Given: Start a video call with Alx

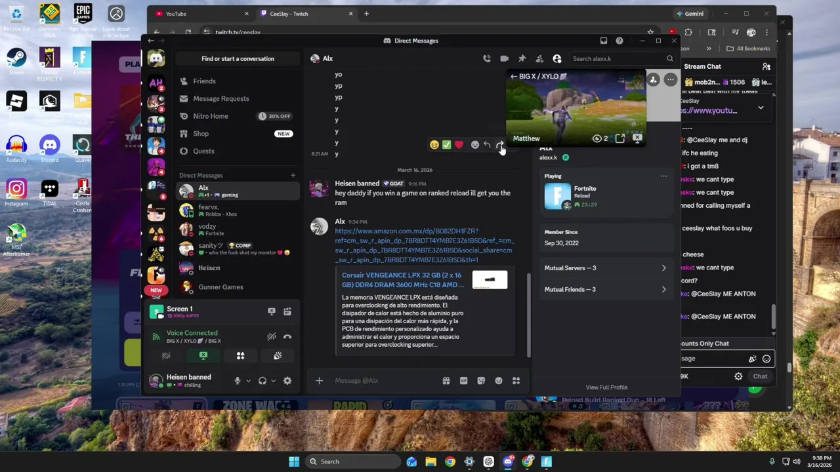Looking at the screenshot, I should 504,58.
